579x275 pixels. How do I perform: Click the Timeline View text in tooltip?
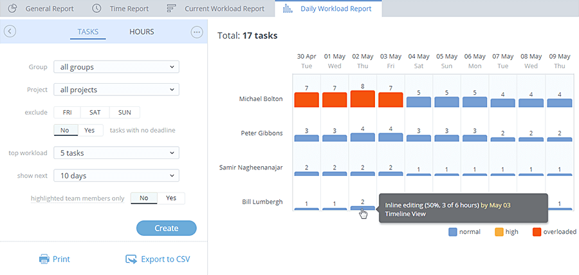(405, 214)
